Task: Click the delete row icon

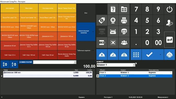Action: point(102,43)
